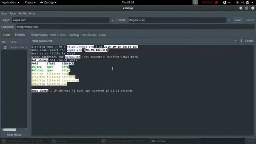The height and width of the screenshot is (144, 256).
Task: Click the Target field containing wapka.com
Action: coord(60,20)
